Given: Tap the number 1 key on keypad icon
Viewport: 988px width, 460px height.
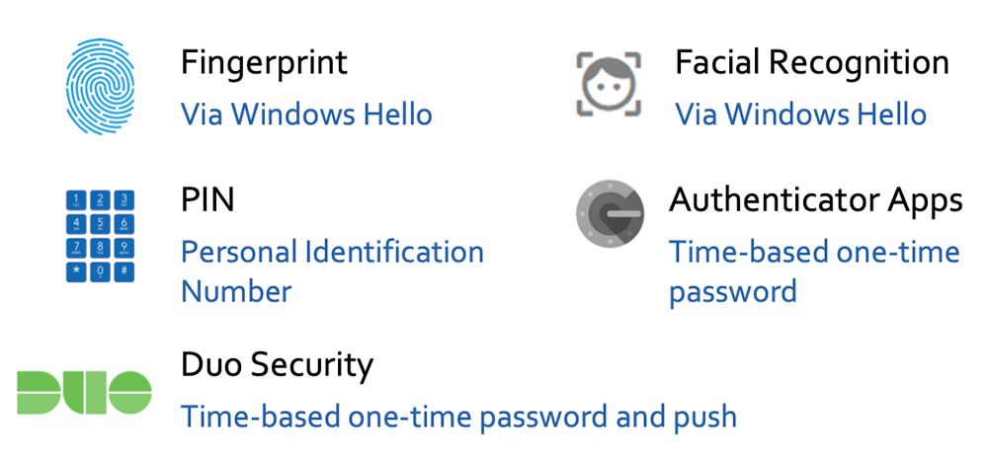Looking at the screenshot, I should [x=76, y=200].
